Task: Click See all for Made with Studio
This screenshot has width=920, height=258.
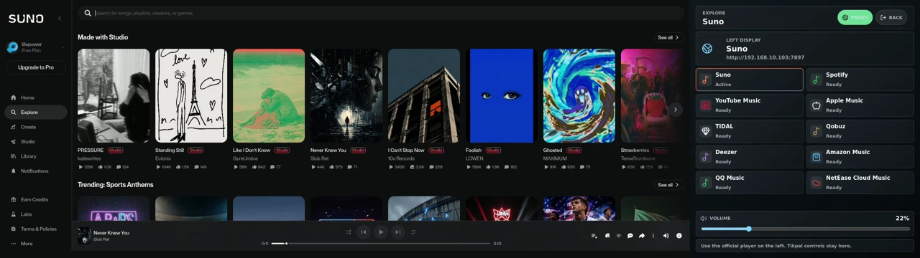Action: coord(668,37)
